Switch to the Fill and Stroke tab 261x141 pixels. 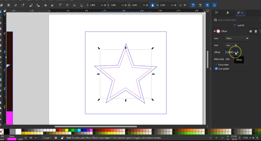point(217,13)
